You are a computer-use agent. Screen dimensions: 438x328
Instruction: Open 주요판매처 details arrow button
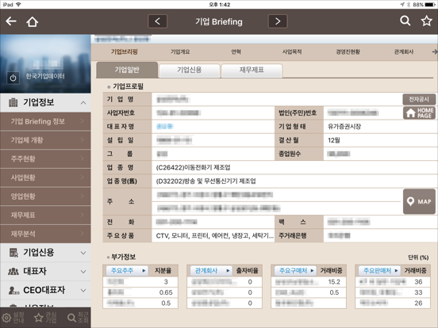379,270
